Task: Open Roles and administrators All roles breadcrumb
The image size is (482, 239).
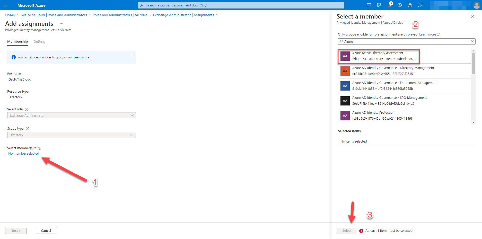Action: [120, 15]
